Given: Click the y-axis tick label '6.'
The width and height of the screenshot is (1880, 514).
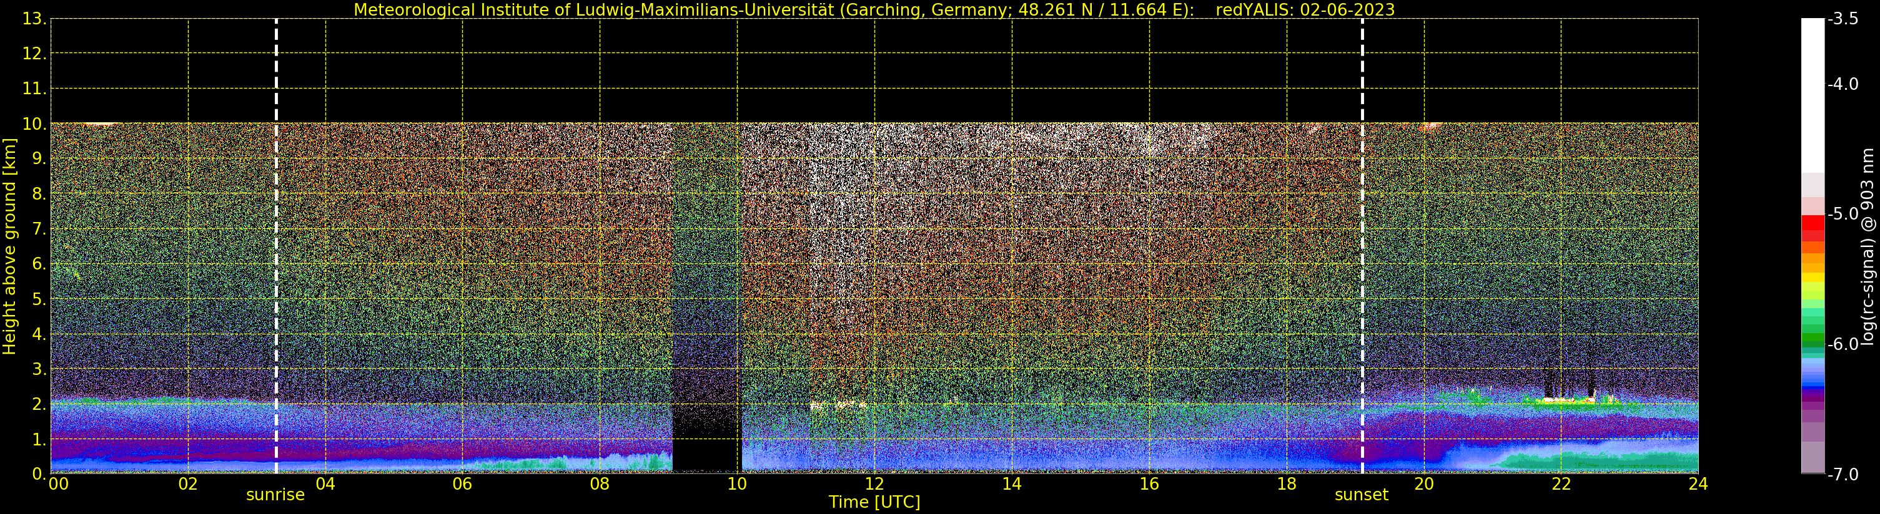Looking at the screenshot, I should point(39,264).
